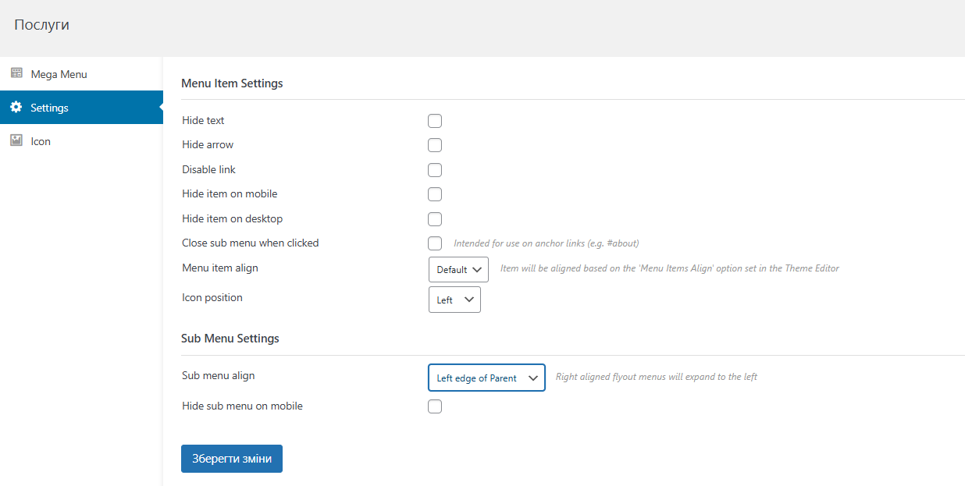Enable the Hide text checkbox
965x486 pixels.
[x=435, y=121]
